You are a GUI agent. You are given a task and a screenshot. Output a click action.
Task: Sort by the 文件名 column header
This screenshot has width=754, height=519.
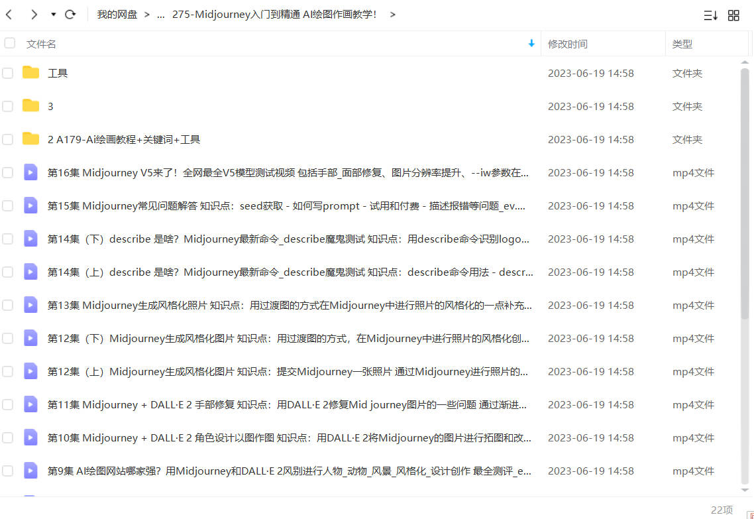[41, 44]
